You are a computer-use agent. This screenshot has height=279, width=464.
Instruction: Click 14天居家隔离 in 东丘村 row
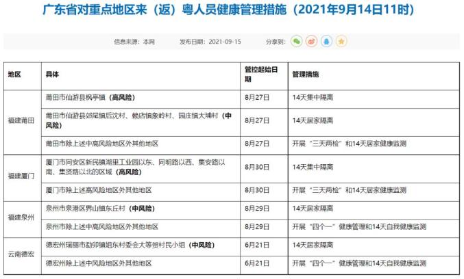pyautogui.click(x=313, y=209)
